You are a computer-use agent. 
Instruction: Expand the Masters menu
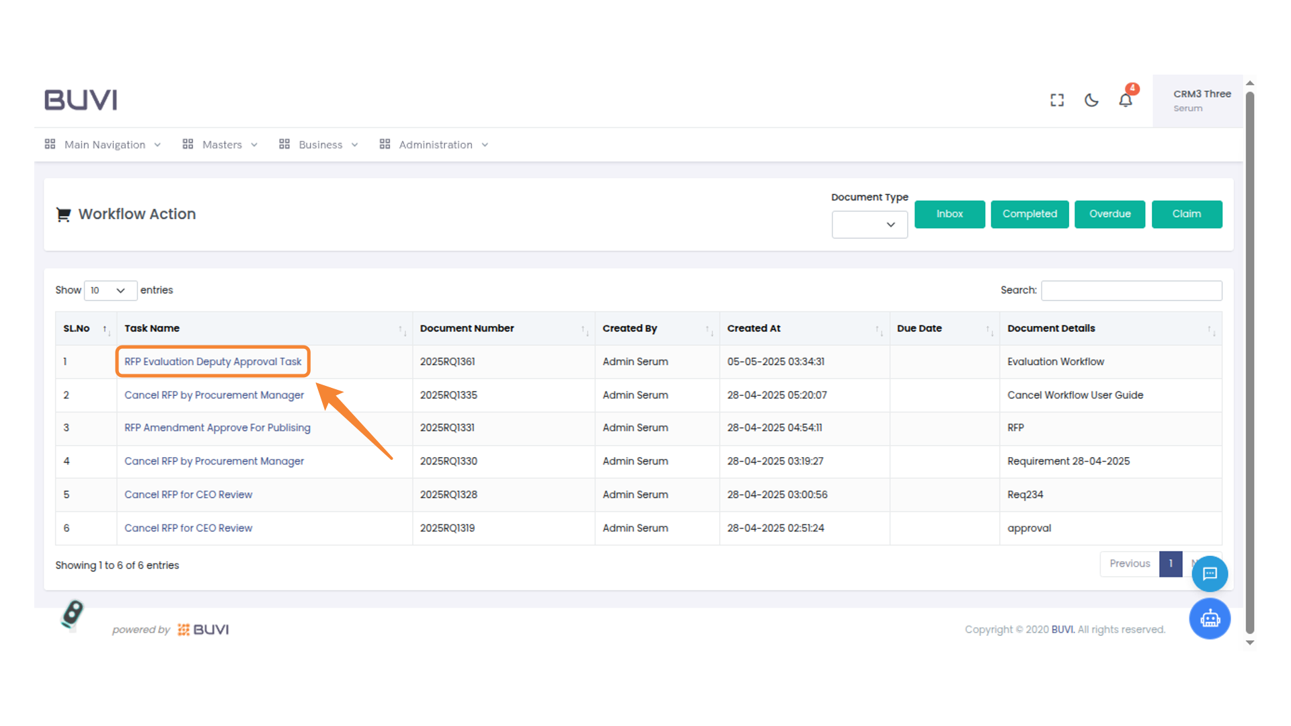pyautogui.click(x=221, y=145)
